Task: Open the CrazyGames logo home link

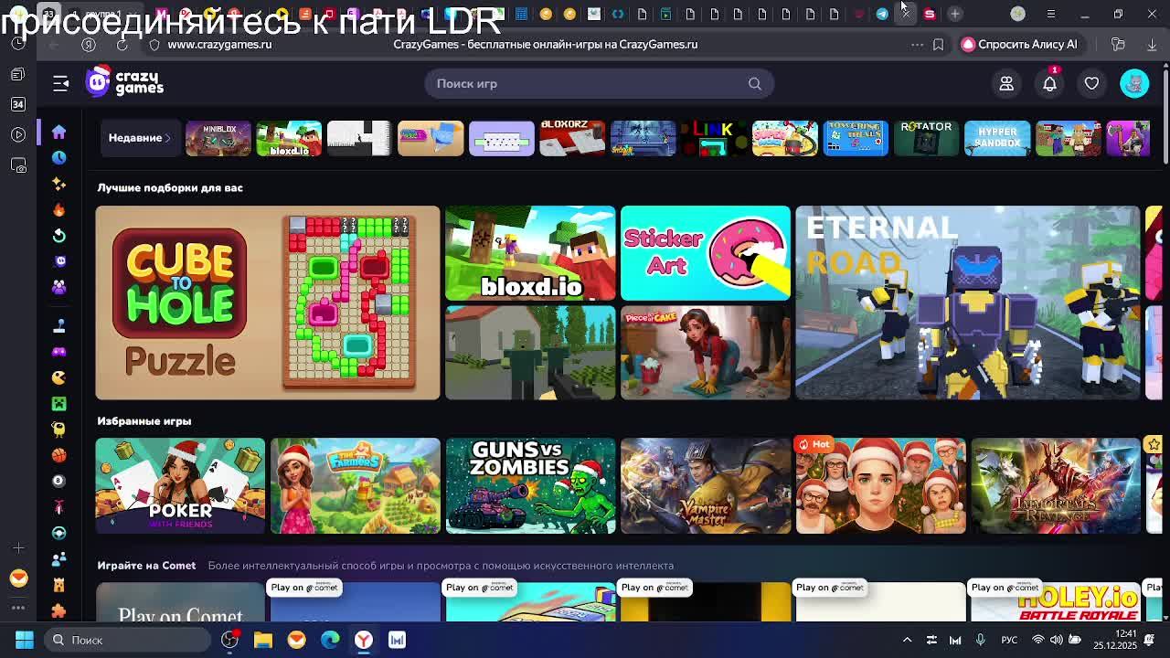Action: tap(124, 82)
